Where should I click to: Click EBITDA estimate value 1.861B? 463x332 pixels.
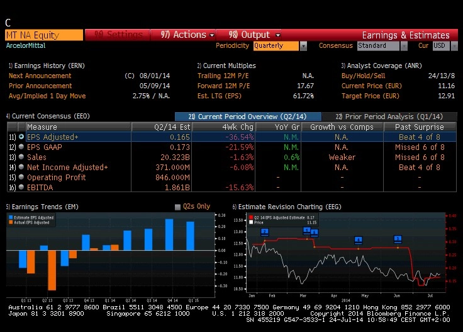click(177, 188)
